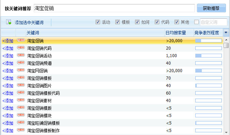230x135 pixels.
Task: Click NEW badge beside 淘宝旺铺促销模板
Action: (x=21, y=122)
